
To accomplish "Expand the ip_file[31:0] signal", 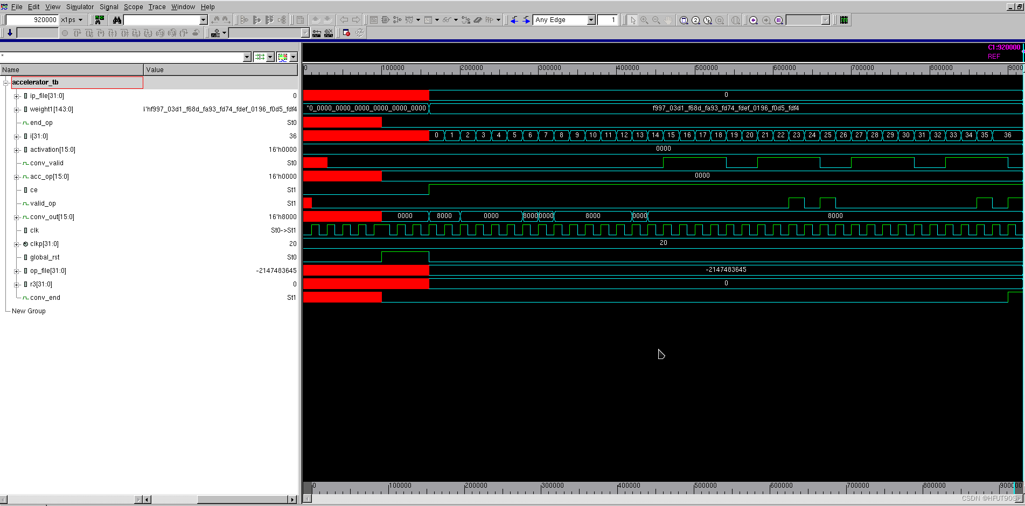I will pyautogui.click(x=17, y=96).
